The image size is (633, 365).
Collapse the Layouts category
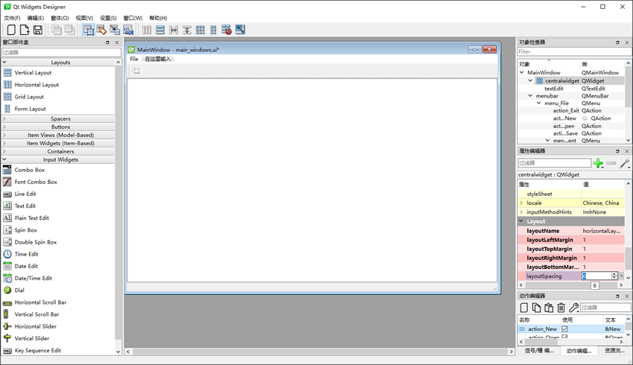[x=4, y=62]
